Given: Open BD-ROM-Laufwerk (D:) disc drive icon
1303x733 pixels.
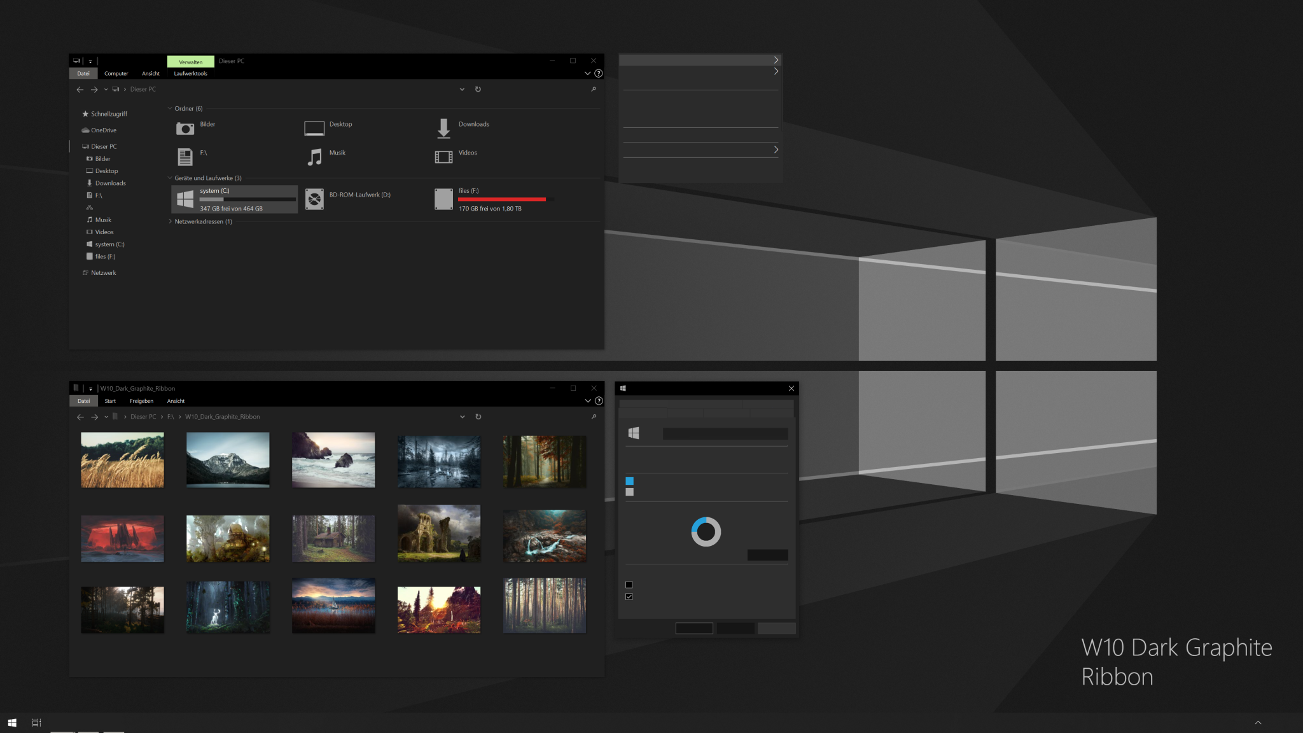Looking at the screenshot, I should (314, 199).
